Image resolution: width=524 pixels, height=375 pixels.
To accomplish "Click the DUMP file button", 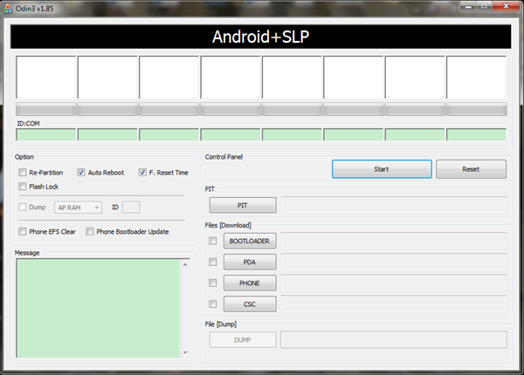I will [243, 339].
